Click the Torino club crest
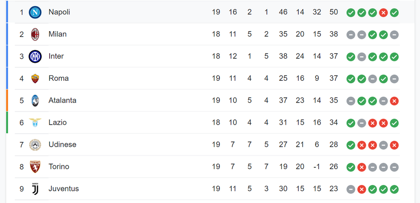Image resolution: width=420 pixels, height=203 pixels. pyautogui.click(x=35, y=167)
